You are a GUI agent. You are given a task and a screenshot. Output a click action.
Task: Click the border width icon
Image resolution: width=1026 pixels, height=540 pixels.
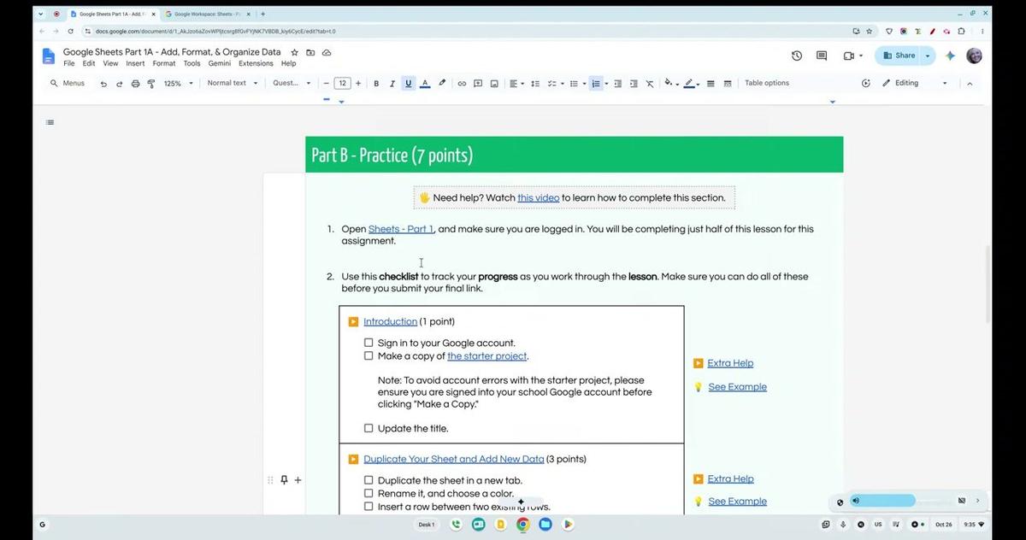pyautogui.click(x=711, y=84)
